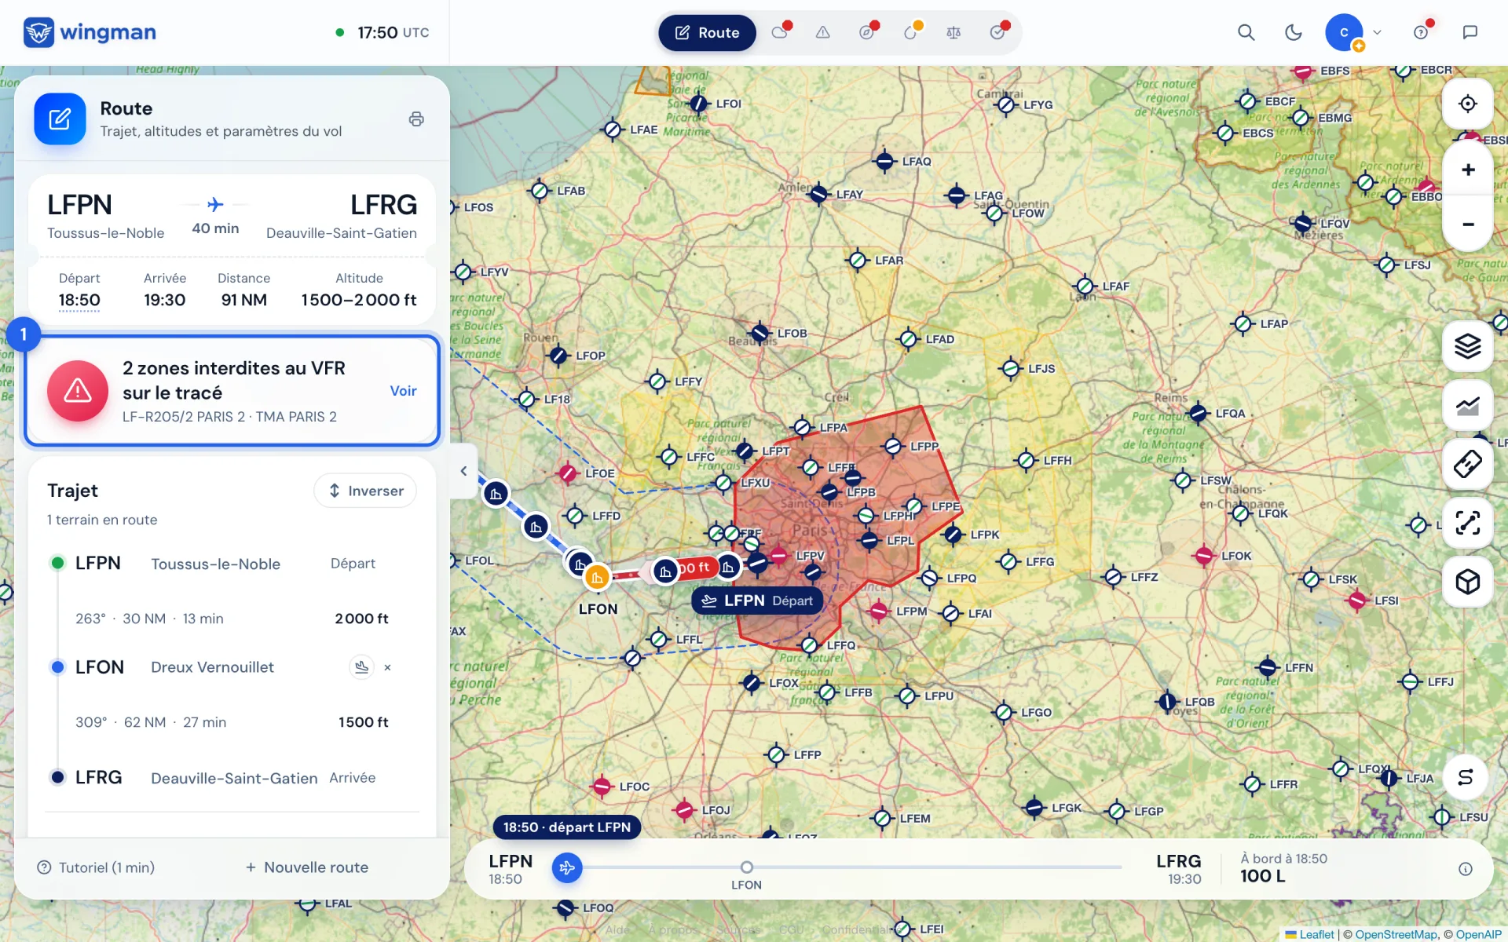The height and width of the screenshot is (942, 1508).
Task: Click the orange LFON waypoint marker
Action: 597,578
